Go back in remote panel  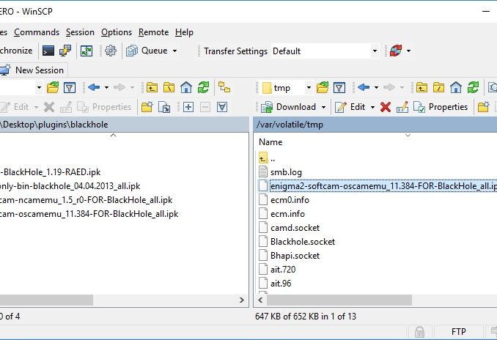click(x=364, y=87)
